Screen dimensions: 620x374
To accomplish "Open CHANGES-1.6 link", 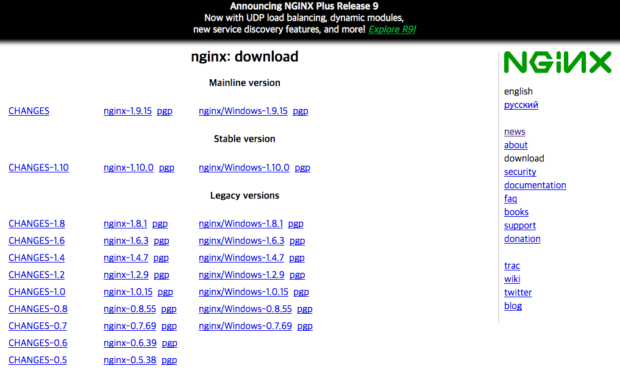I will click(37, 241).
